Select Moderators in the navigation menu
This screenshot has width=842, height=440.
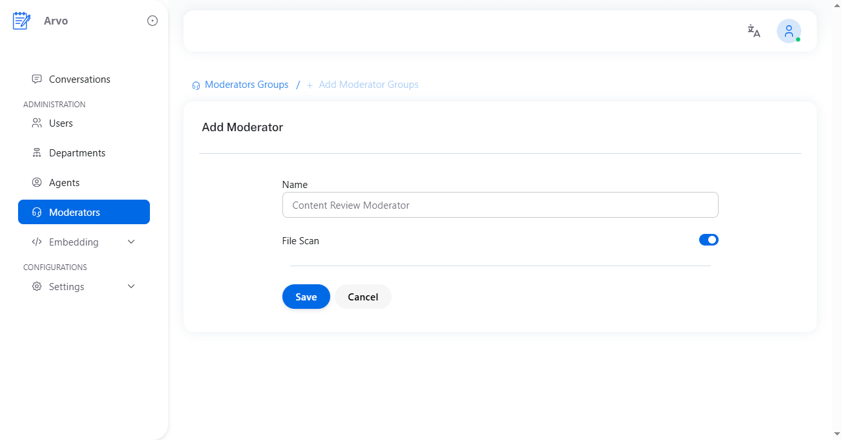[74, 212]
